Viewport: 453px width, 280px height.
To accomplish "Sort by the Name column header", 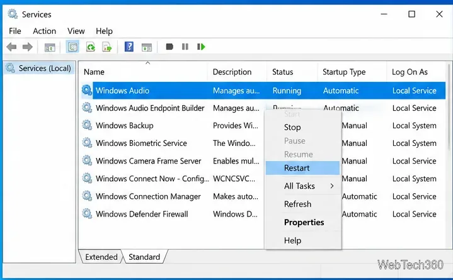I will (143, 72).
